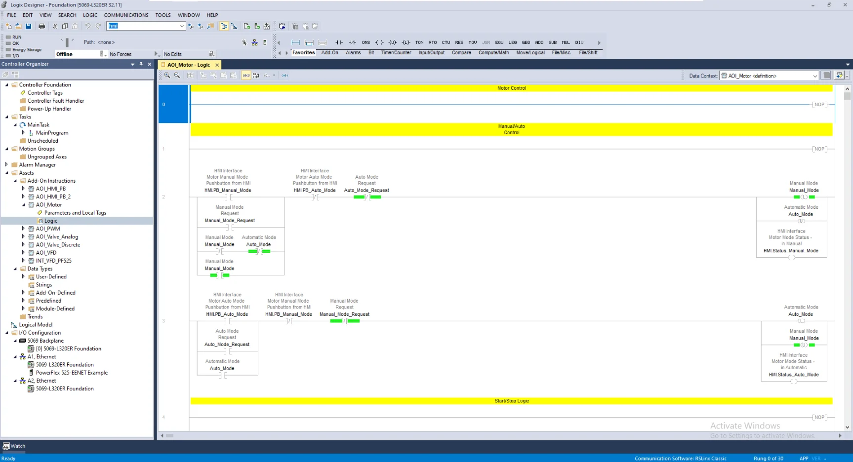This screenshot has width=853, height=462.
Task: Zoom in on the ladder editor
Action: pyautogui.click(x=167, y=76)
